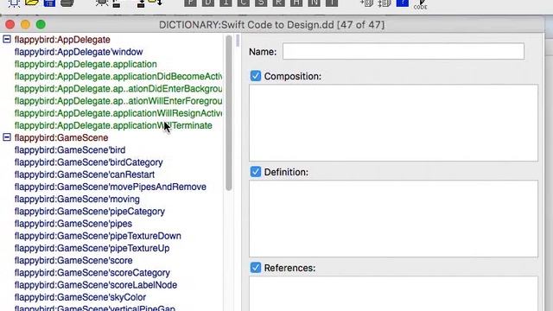Select flappybird:GameScene'pipeTextureUp entry
This screenshot has width=553, height=311.
pos(92,248)
